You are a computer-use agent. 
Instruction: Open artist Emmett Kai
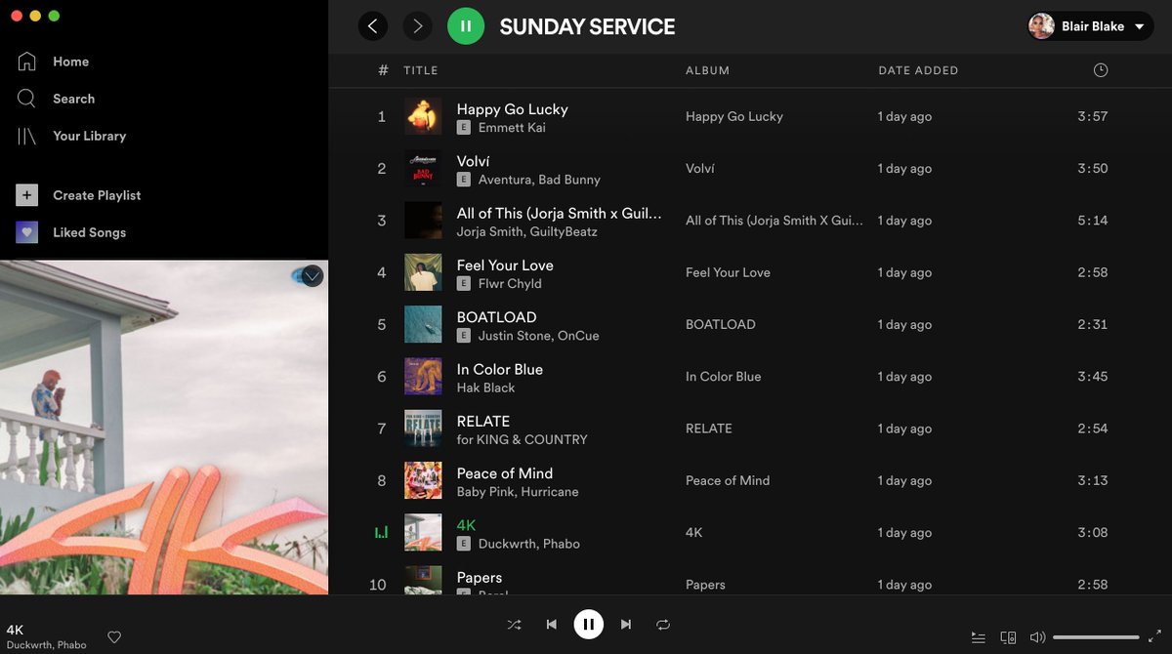512,128
